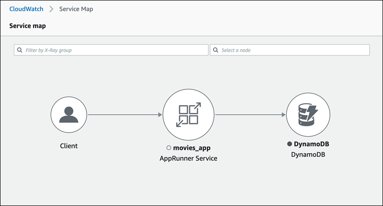Click the solid status dot beside DynamoDB
383x206 pixels.
pos(289,144)
